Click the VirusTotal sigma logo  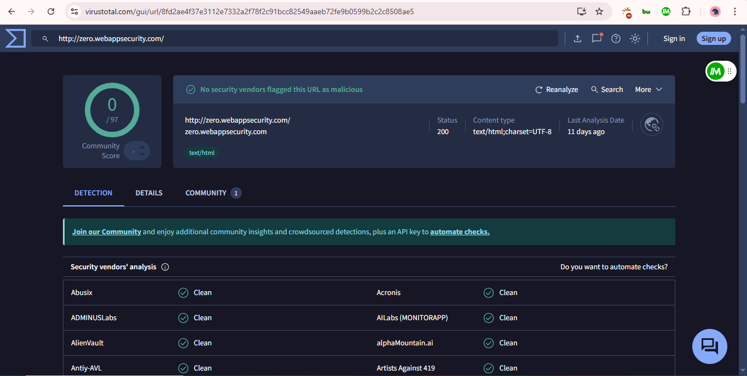pyautogui.click(x=15, y=38)
